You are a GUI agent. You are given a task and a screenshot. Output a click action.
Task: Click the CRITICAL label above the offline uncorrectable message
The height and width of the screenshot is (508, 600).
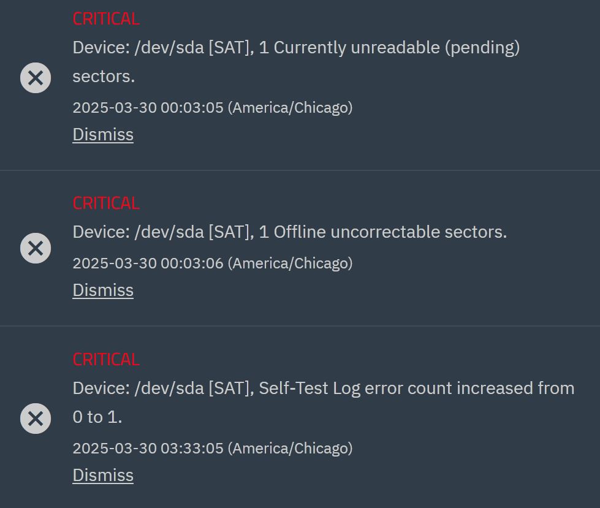point(106,203)
